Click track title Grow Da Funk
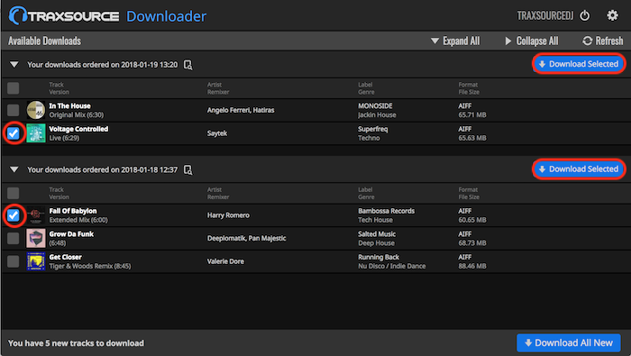The height and width of the screenshot is (356, 631). tap(71, 233)
